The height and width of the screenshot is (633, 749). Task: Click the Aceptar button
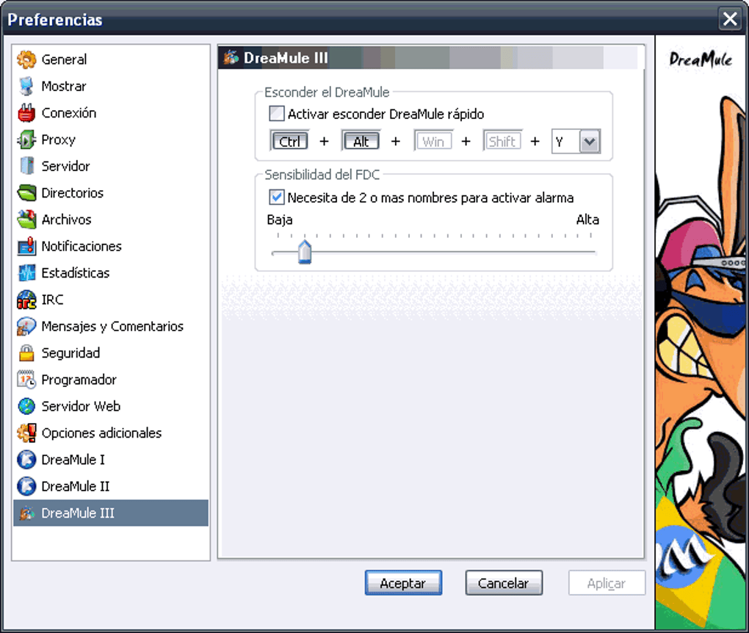pyautogui.click(x=404, y=583)
